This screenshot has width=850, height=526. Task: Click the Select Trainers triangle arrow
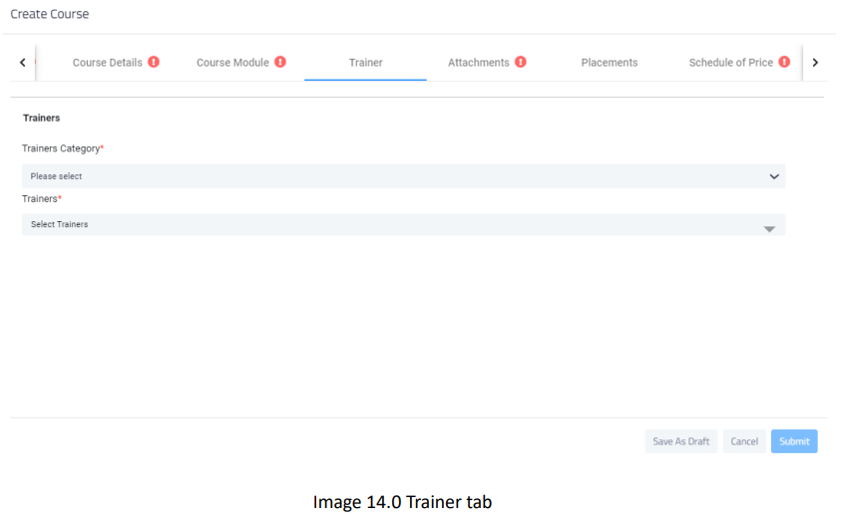[769, 229]
